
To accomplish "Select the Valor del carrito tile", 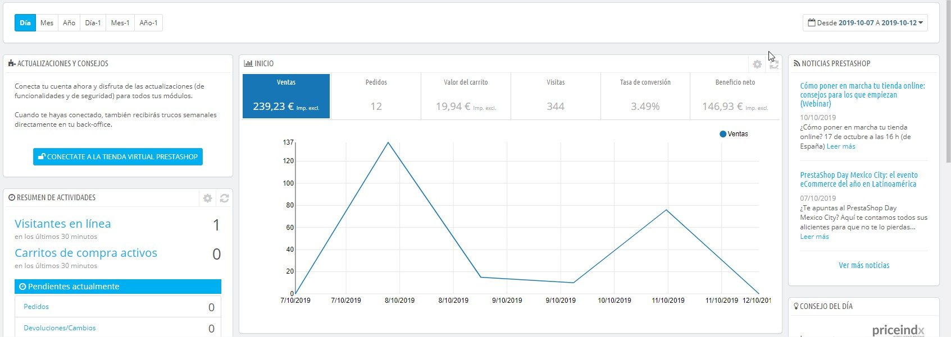I will pos(466,96).
